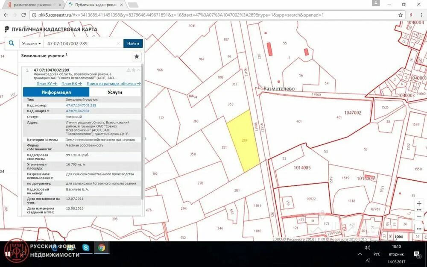Bookmark the page with the address bar star
This screenshot has height=267, width=427.
coord(401,15)
